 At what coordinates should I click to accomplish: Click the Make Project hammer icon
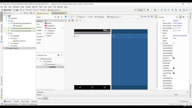(135, 10)
